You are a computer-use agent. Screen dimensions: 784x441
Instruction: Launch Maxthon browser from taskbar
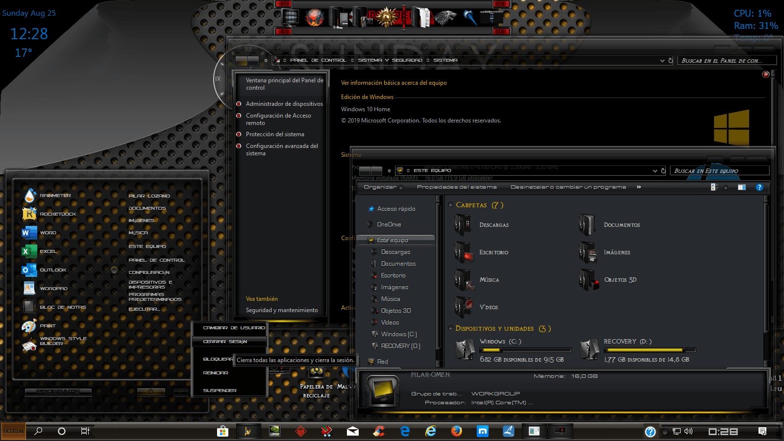pyautogui.click(x=483, y=431)
